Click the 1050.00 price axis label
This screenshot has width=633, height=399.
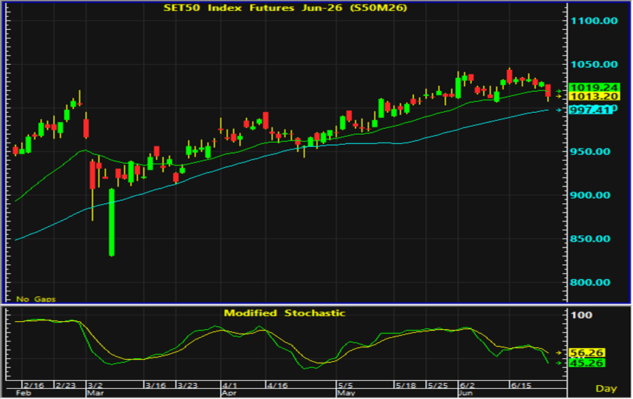pyautogui.click(x=594, y=65)
